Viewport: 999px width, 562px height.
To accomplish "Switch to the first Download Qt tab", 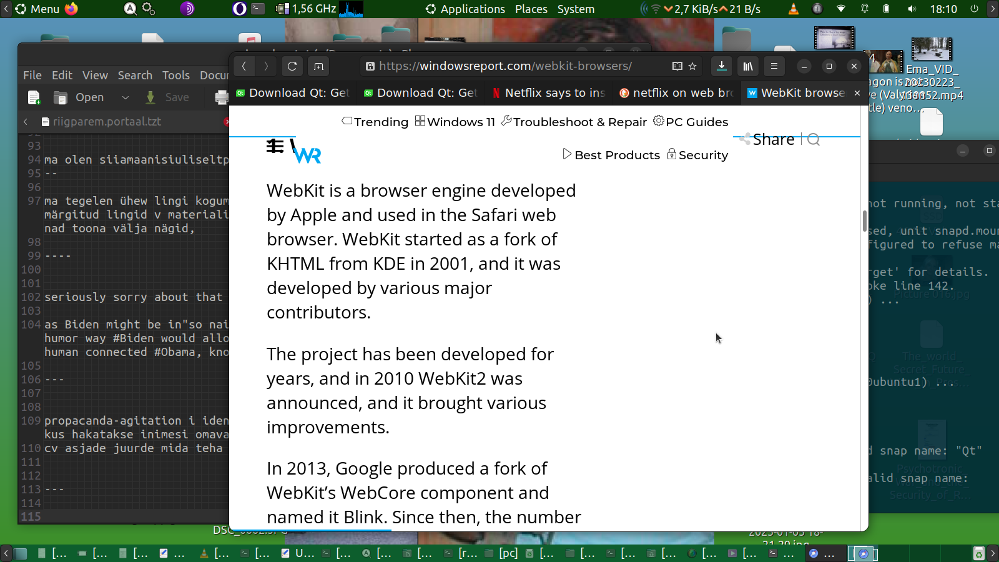I will pos(293,93).
